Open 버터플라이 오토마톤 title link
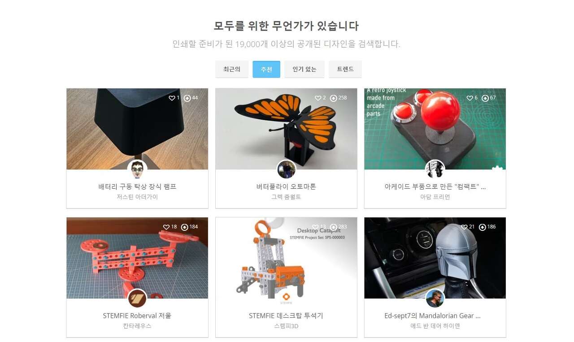Image resolution: width=574 pixels, height=342 pixels. [286, 187]
